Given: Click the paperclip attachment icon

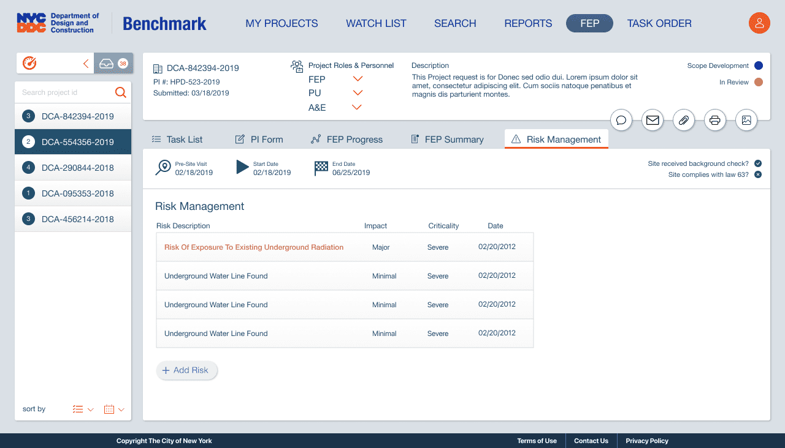Looking at the screenshot, I should click(x=683, y=121).
